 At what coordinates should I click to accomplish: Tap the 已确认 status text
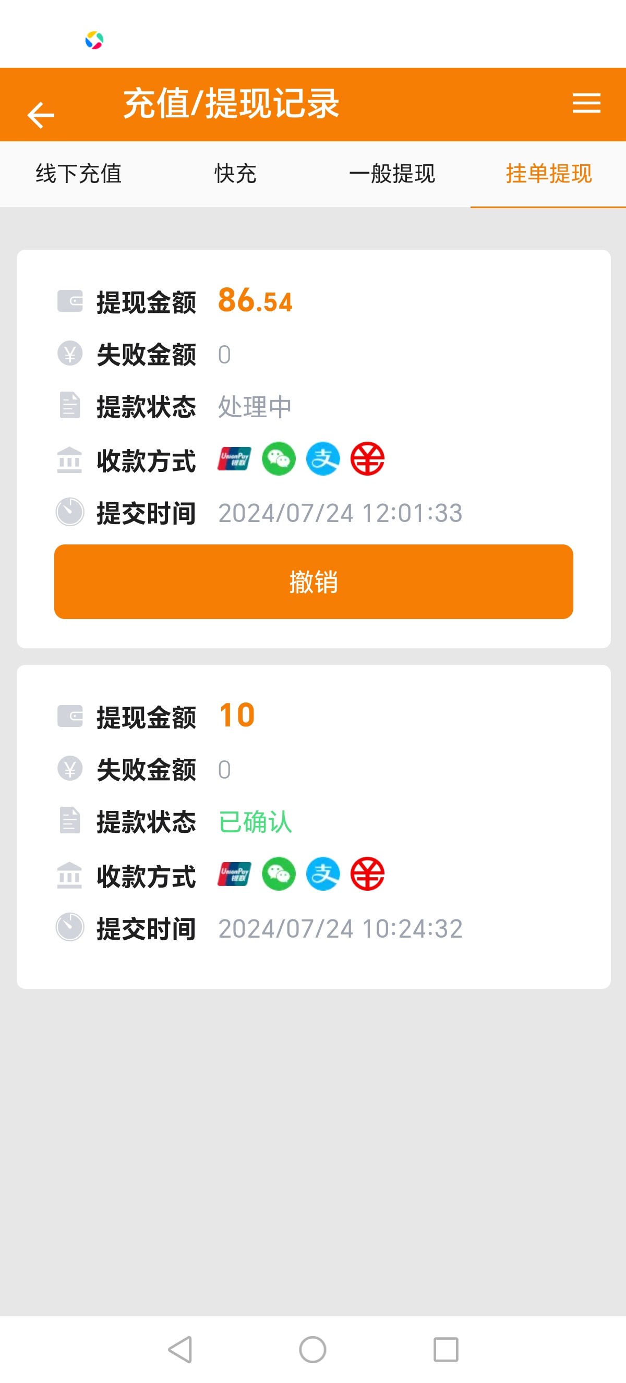(x=255, y=822)
